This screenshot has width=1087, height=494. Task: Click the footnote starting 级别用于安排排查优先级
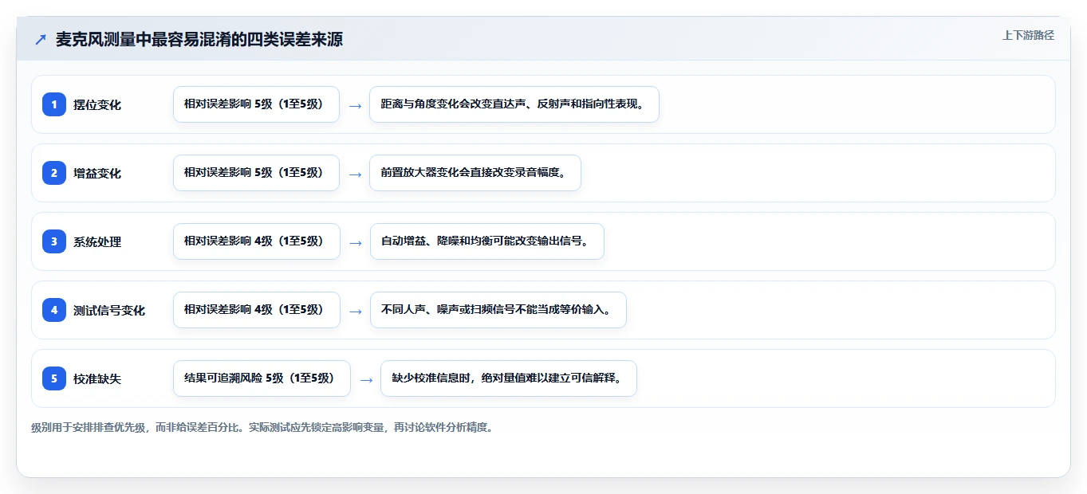pos(262,427)
